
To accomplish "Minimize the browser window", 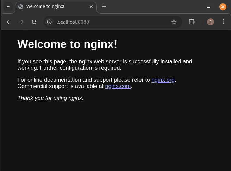I will [x=209, y=7].
